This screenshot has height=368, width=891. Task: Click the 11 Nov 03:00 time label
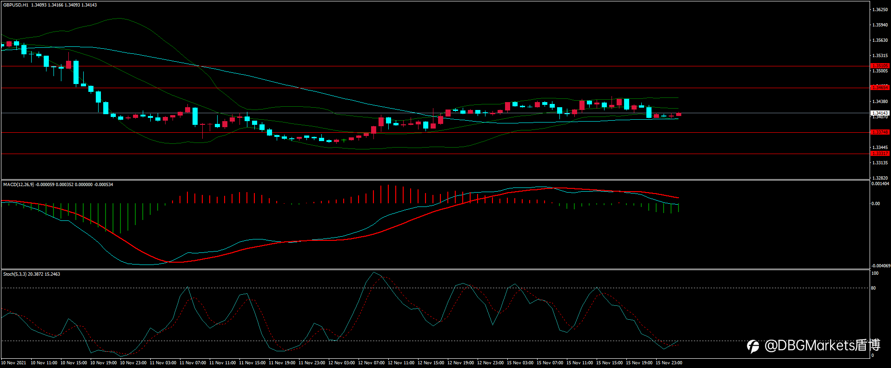click(163, 363)
